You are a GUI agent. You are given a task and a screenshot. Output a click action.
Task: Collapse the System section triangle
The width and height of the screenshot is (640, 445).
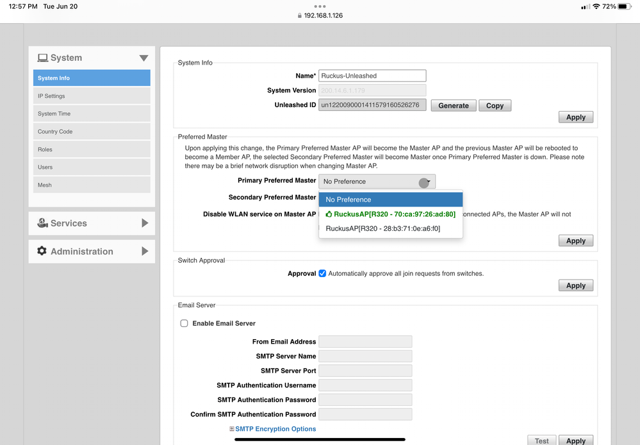coord(144,58)
